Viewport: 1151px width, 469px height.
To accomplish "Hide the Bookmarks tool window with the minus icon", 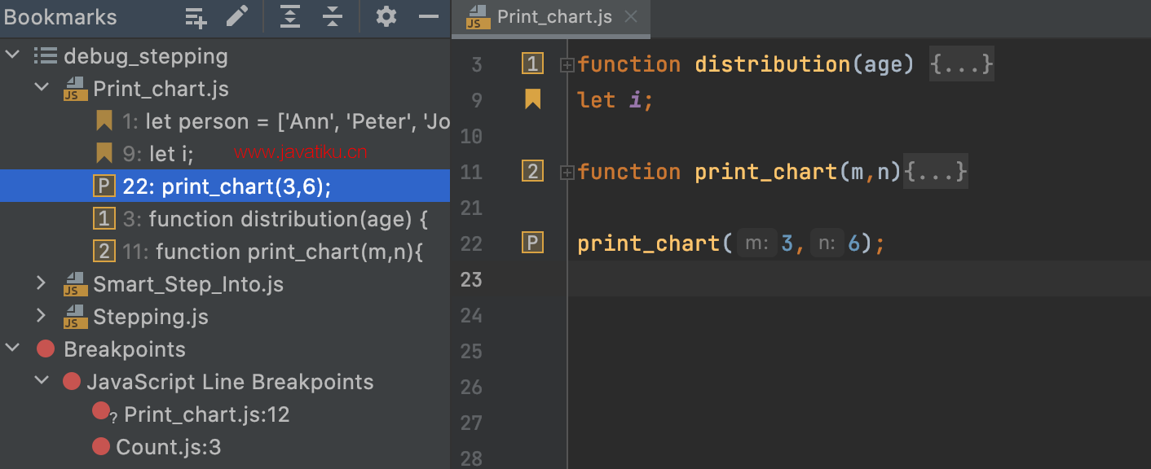I will click(x=429, y=17).
